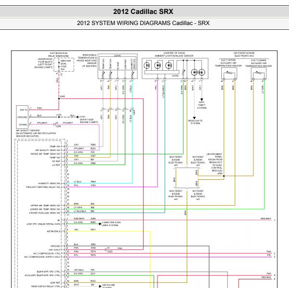This screenshot has width=289, height=288.
Task: Click the 'DRIVER SUNLOAD SENS SIG' label
Action: coord(45,213)
